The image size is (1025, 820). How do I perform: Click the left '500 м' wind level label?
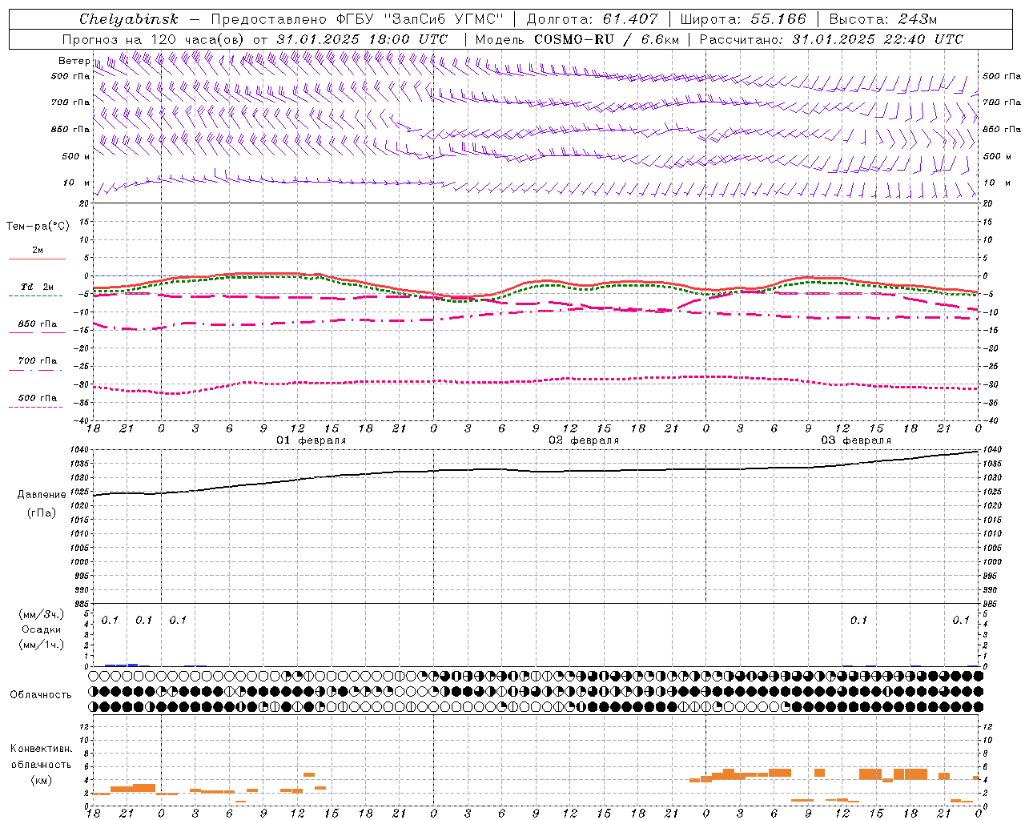(x=76, y=156)
